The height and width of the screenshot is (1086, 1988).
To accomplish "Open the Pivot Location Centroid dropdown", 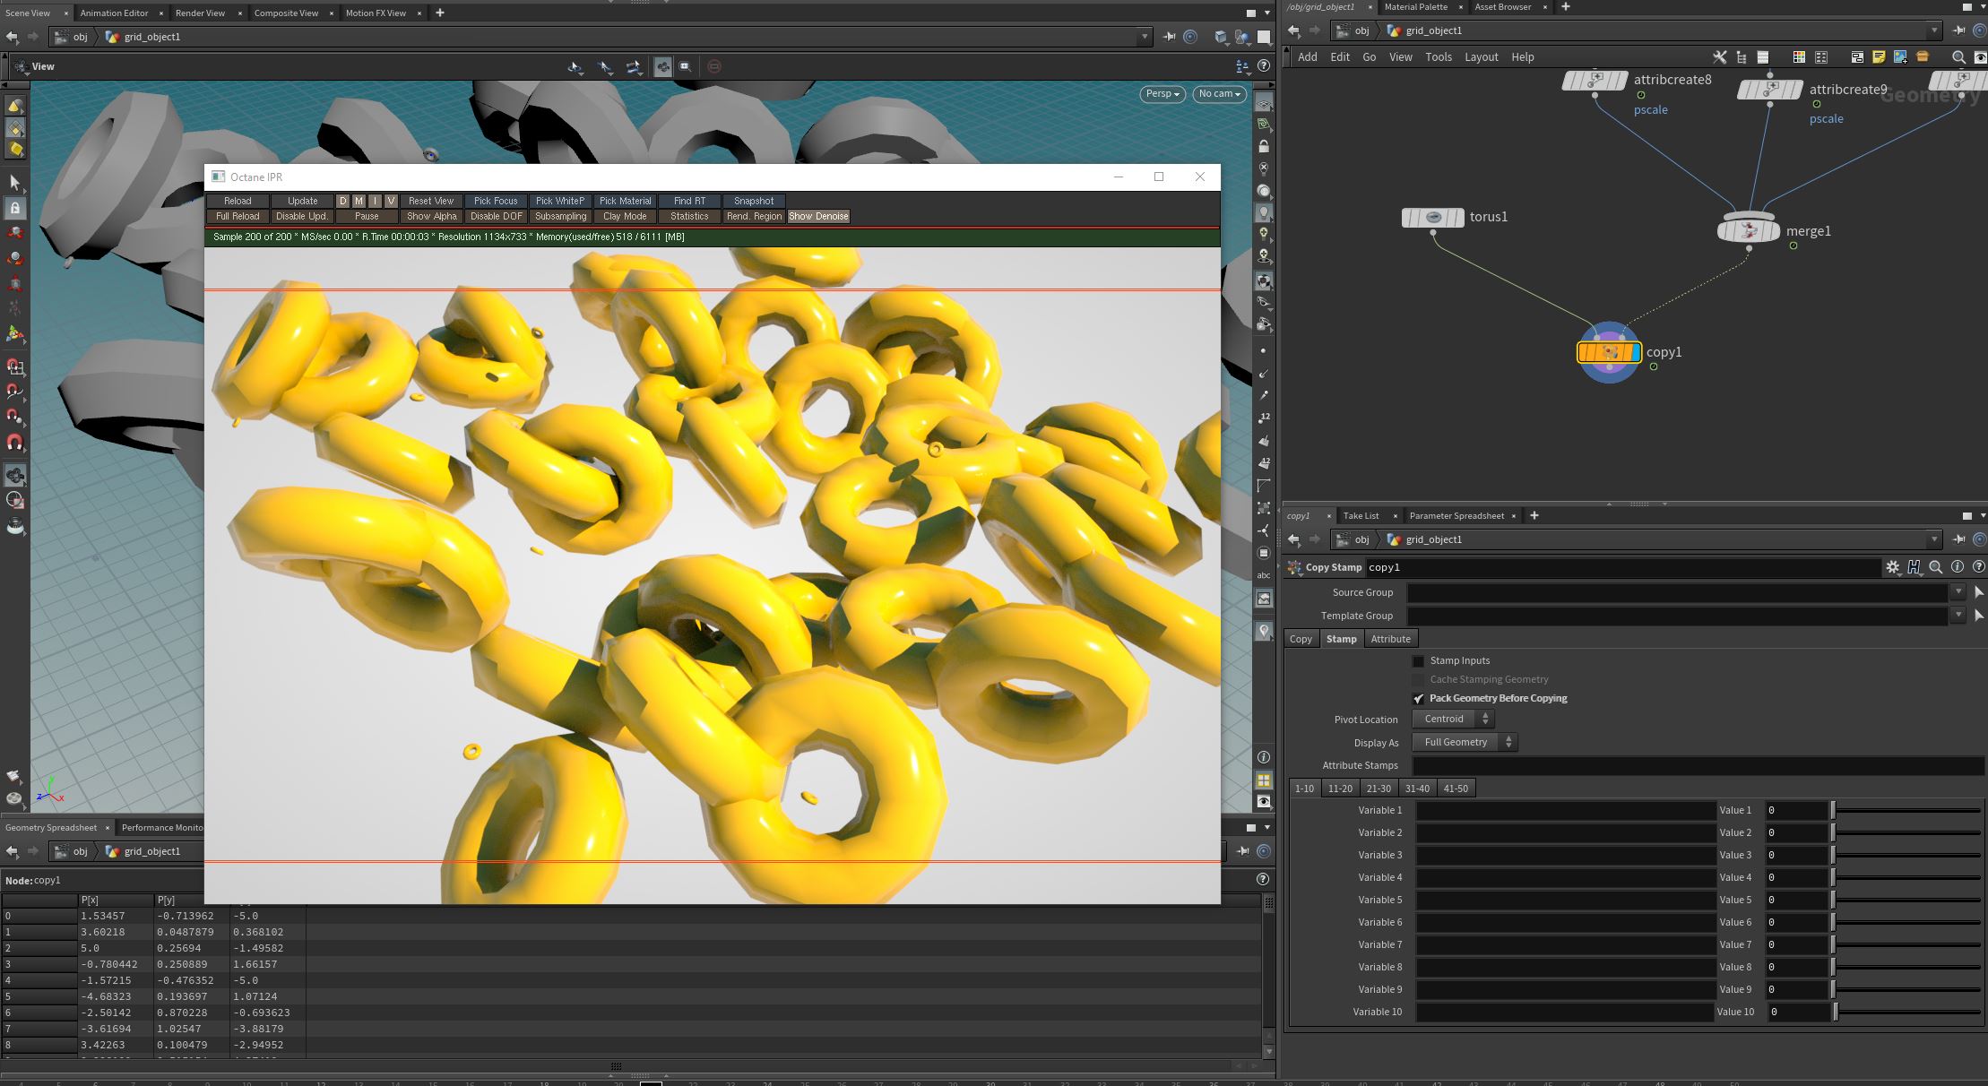I will [x=1453, y=719].
